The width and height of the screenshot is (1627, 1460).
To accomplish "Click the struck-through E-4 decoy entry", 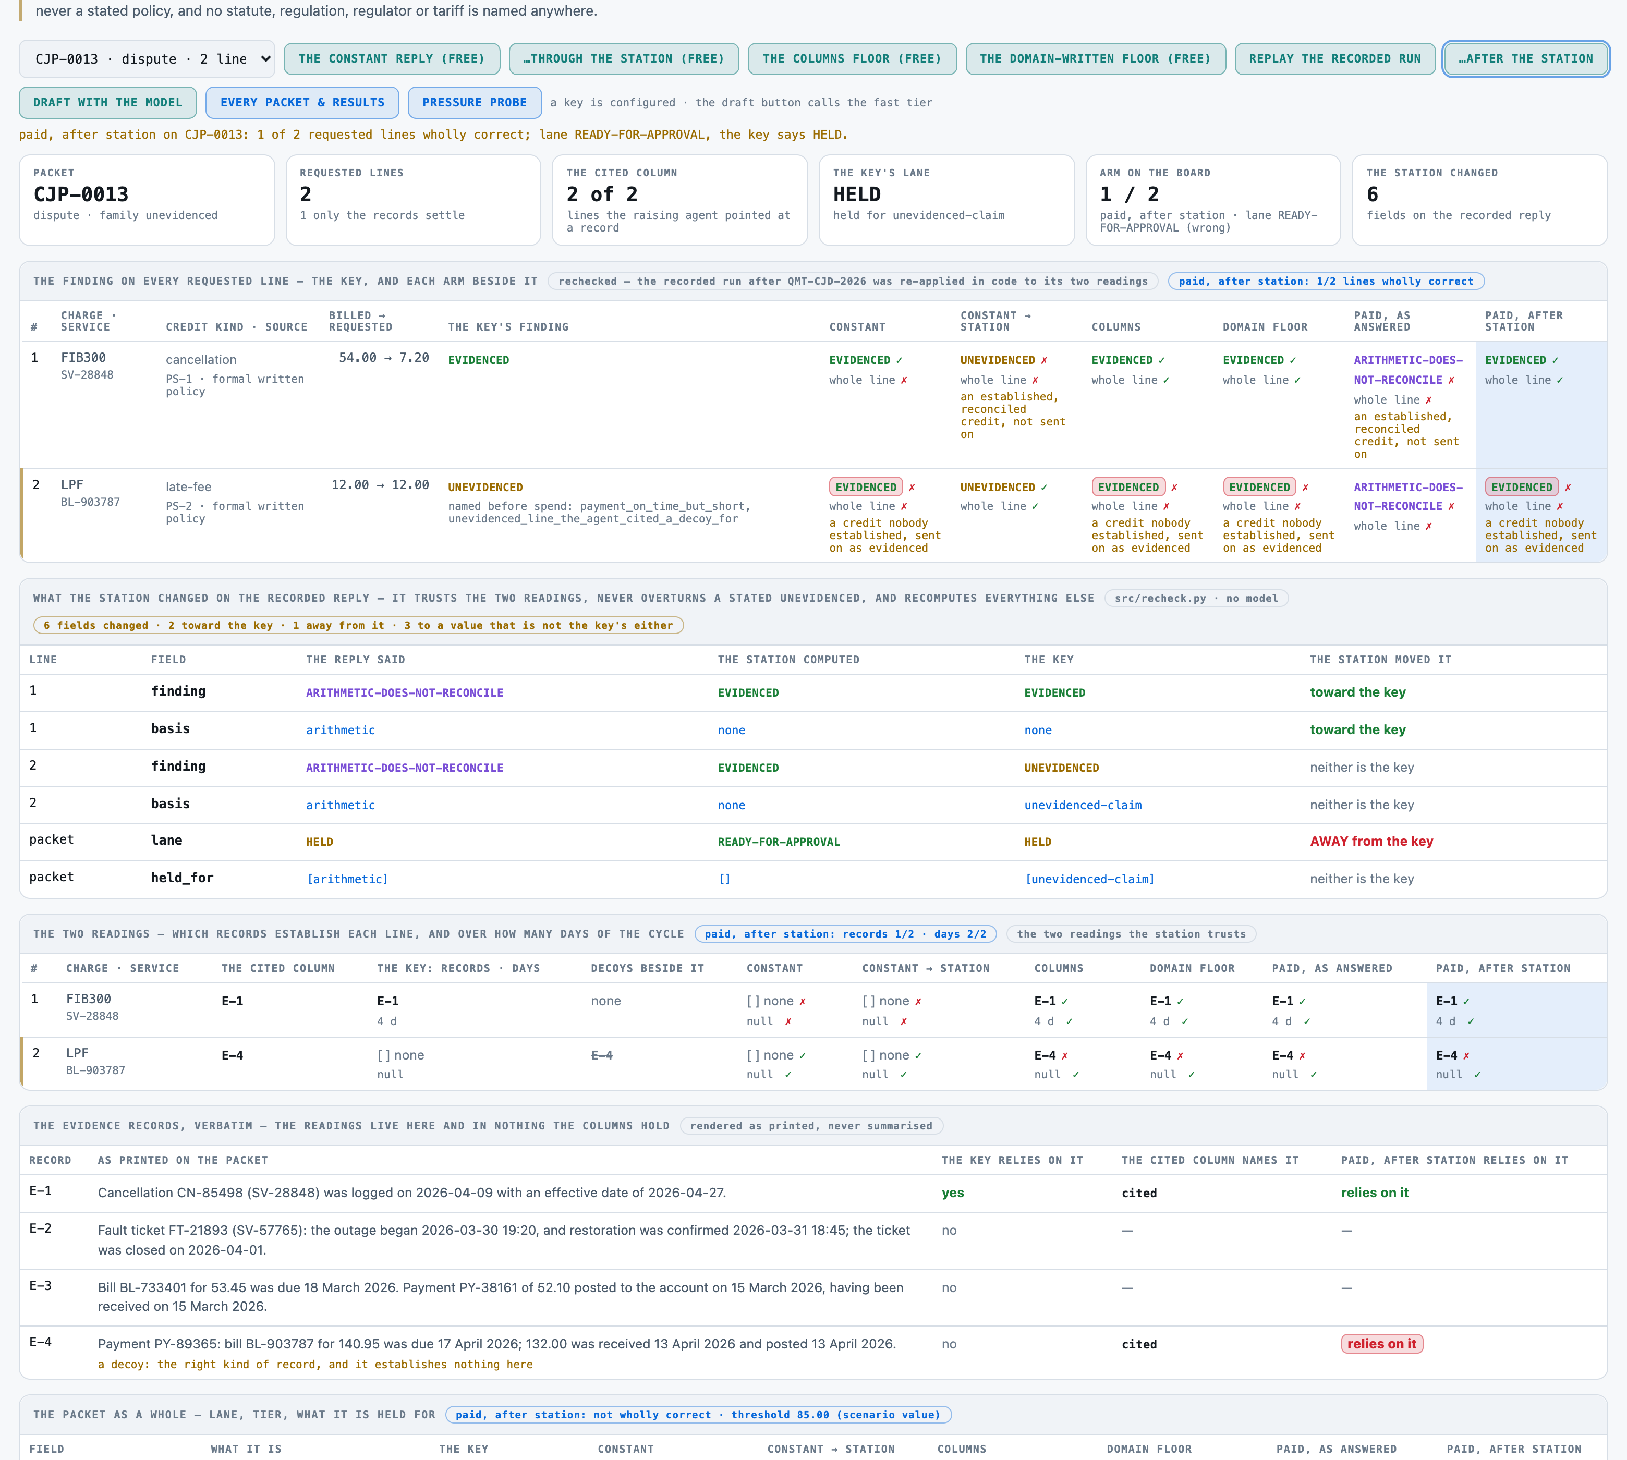I will tap(602, 1055).
